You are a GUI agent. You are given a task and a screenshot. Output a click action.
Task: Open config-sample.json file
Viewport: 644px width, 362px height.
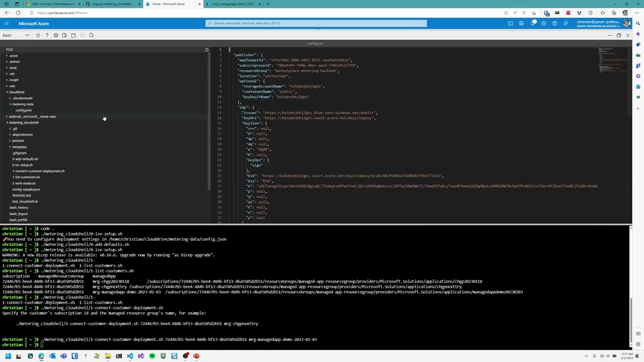pyautogui.click(x=26, y=190)
